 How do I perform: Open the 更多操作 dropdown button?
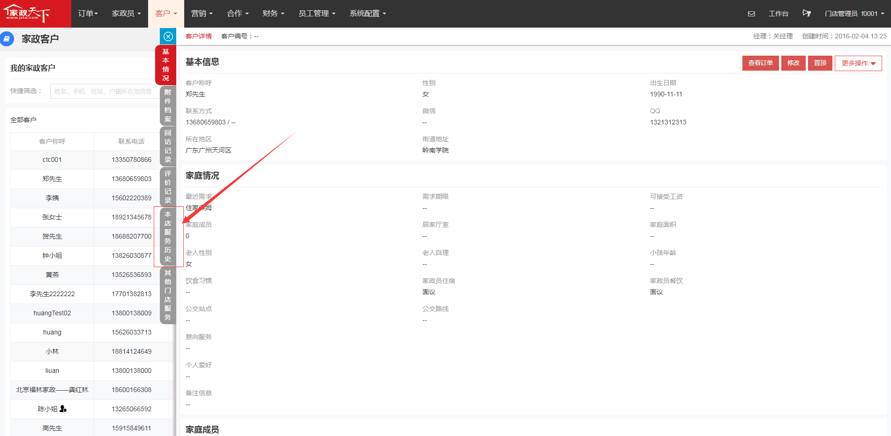point(858,63)
